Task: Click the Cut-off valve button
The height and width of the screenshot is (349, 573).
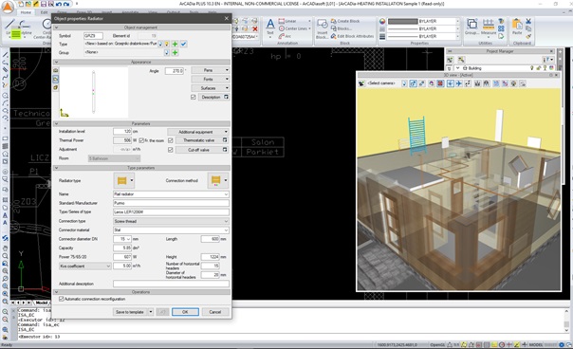Action: pyautogui.click(x=202, y=150)
